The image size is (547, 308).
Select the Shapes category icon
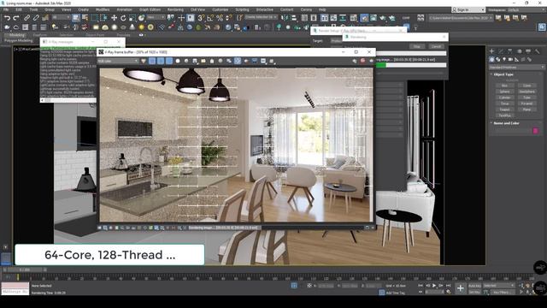(x=497, y=60)
